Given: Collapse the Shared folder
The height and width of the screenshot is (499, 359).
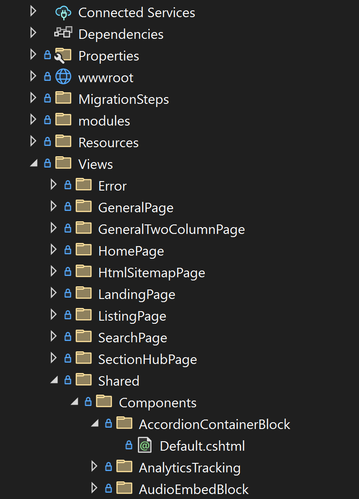Looking at the screenshot, I should (x=54, y=381).
